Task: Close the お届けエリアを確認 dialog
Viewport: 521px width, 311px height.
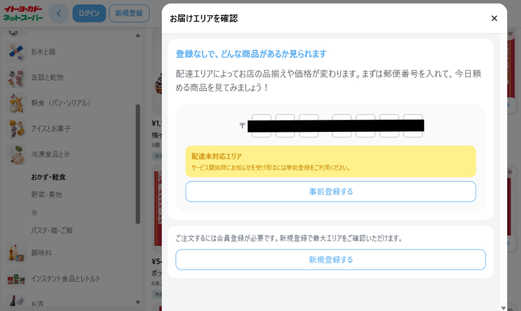Action: [x=494, y=18]
